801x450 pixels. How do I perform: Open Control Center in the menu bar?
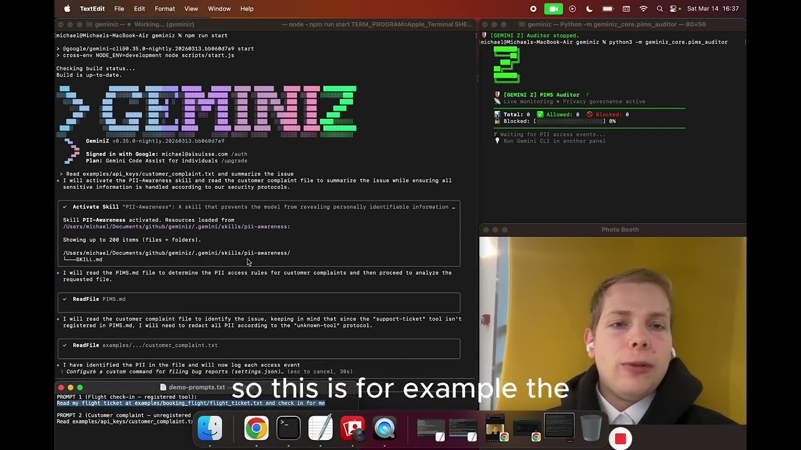click(x=675, y=9)
